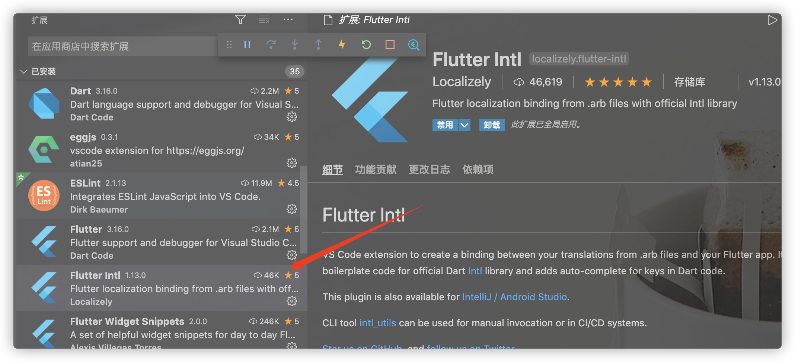Select the Dart extension logo
Screen dimensions: 795x362
44,103
